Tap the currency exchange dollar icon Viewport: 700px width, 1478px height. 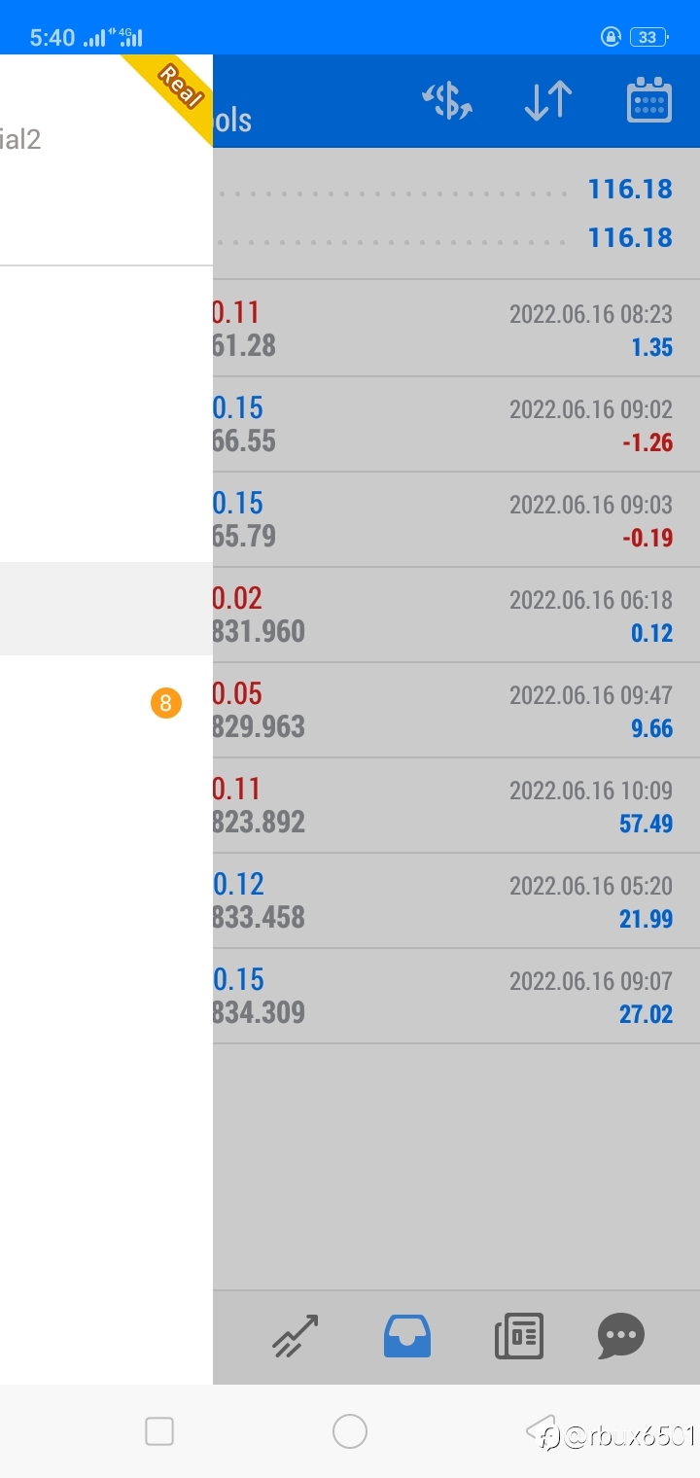coord(447,101)
